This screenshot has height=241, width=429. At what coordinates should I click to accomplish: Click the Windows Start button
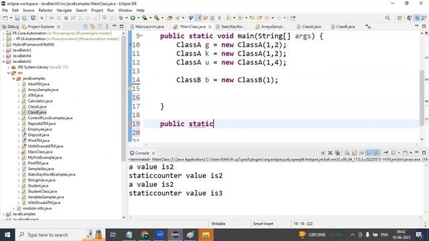tap(7, 235)
